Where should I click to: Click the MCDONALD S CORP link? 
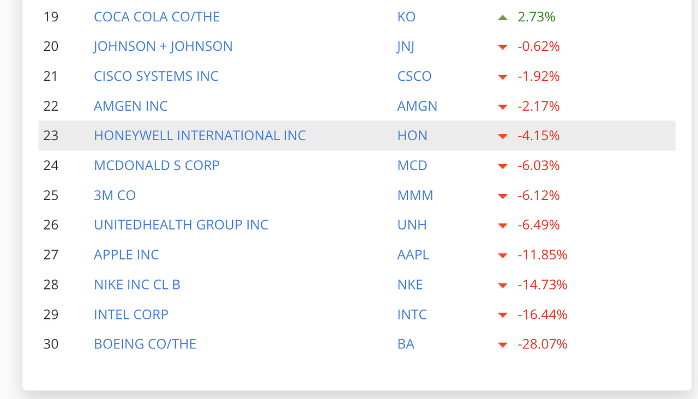click(157, 165)
